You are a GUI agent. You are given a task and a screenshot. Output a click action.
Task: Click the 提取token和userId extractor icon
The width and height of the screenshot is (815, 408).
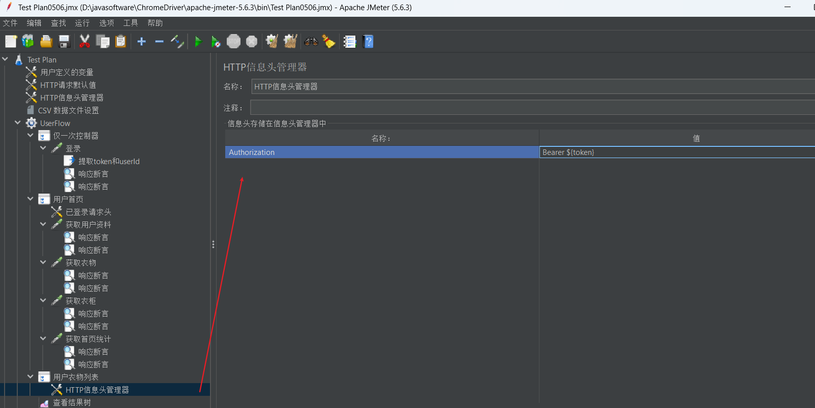pyautogui.click(x=70, y=161)
